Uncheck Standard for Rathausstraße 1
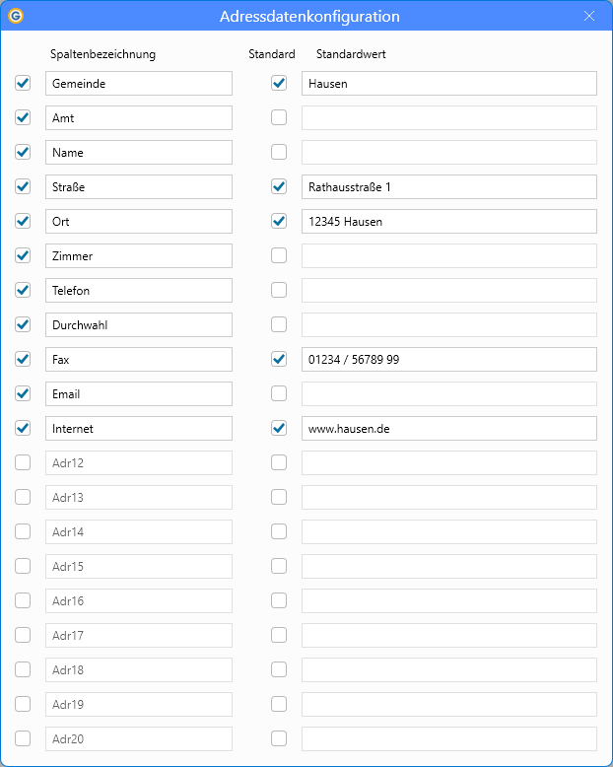The width and height of the screenshot is (613, 767). (x=279, y=187)
